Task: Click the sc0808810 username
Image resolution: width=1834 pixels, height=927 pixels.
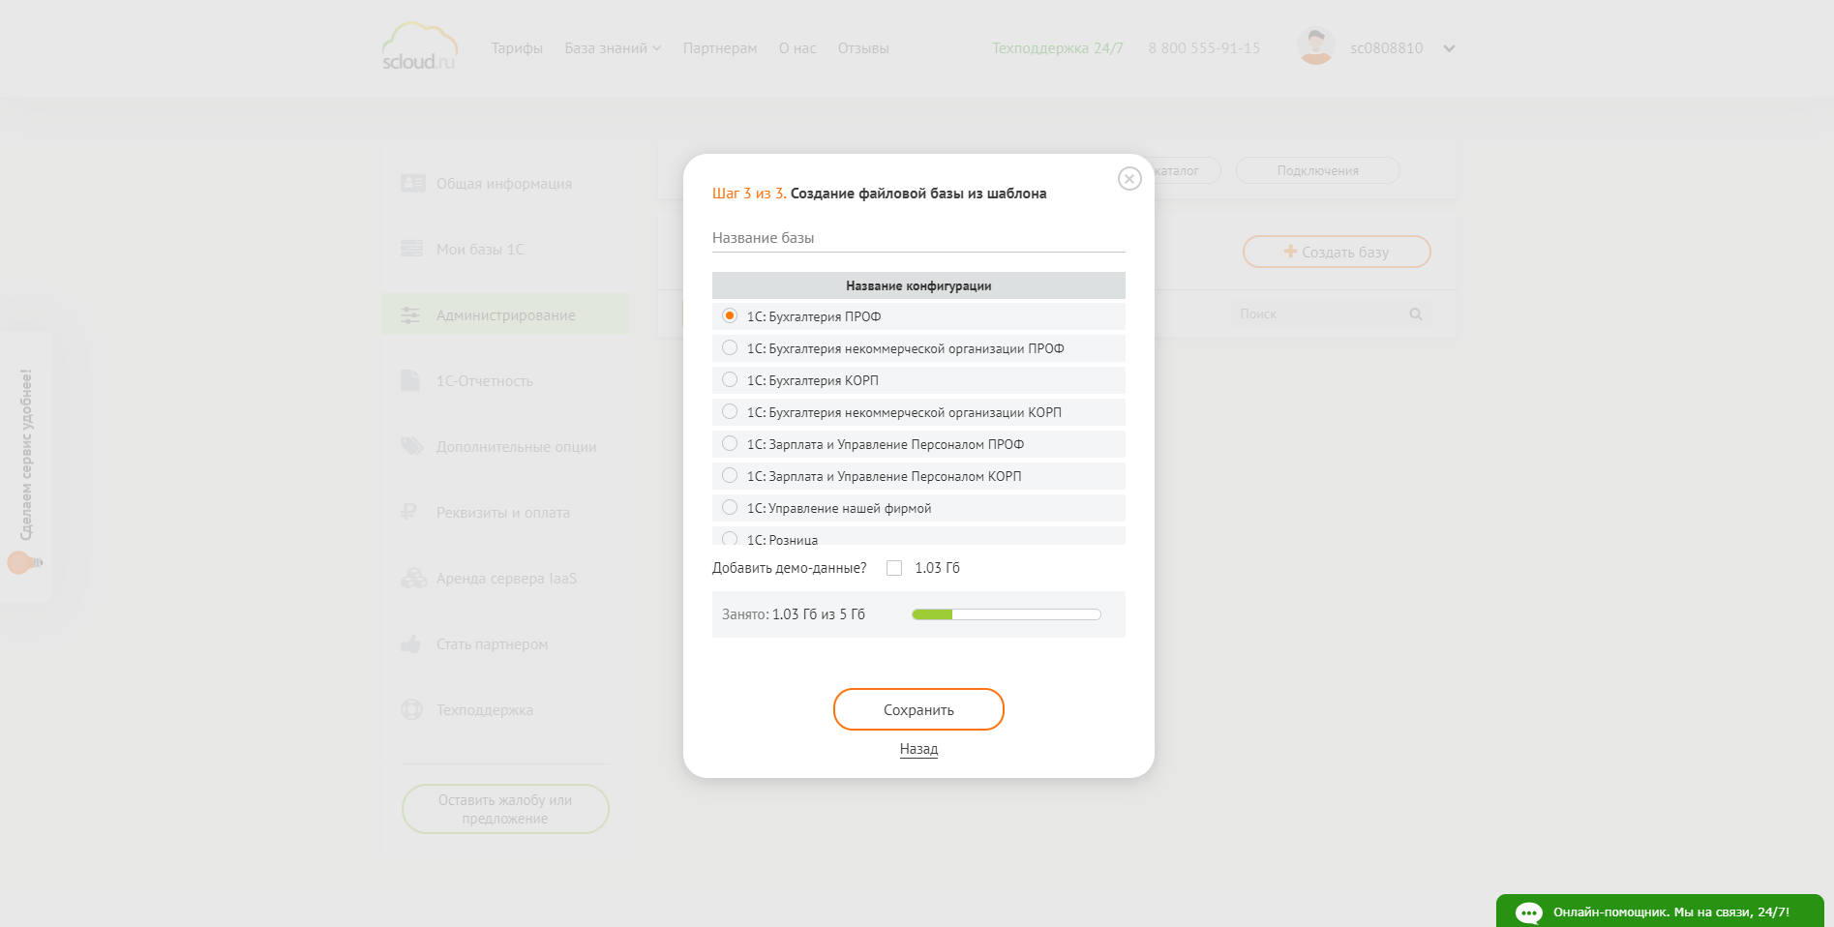Action: pos(1386,48)
